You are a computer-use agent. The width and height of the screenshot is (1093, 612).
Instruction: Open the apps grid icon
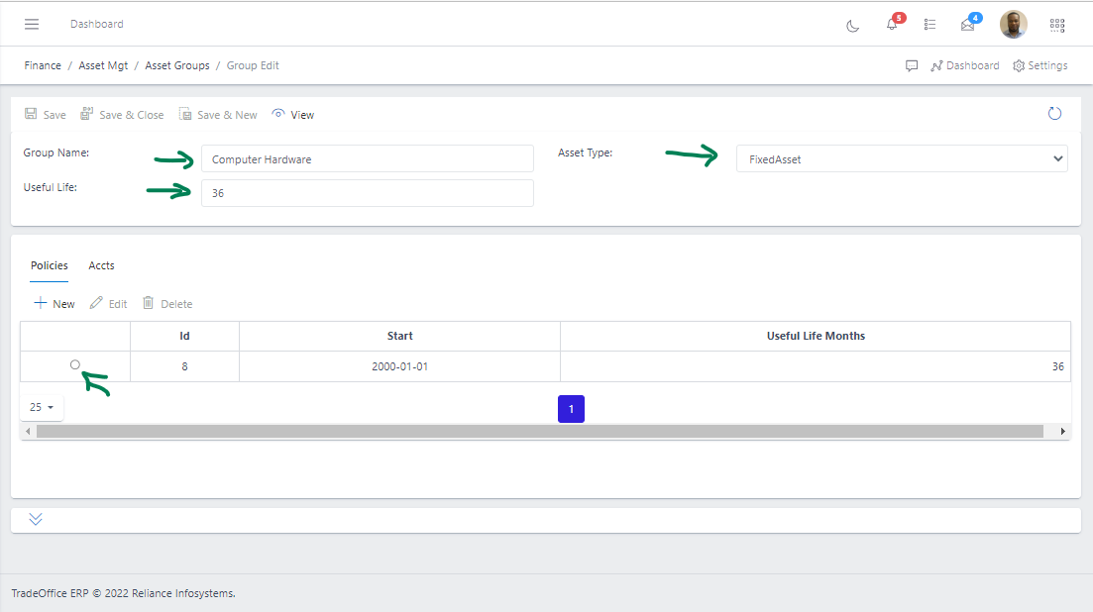[1056, 24]
